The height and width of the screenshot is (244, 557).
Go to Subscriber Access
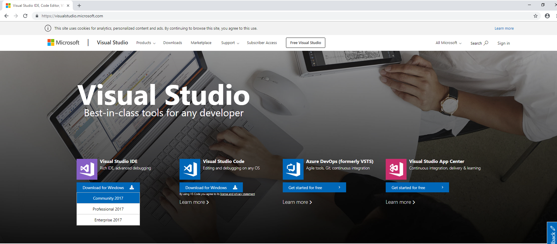click(x=262, y=43)
